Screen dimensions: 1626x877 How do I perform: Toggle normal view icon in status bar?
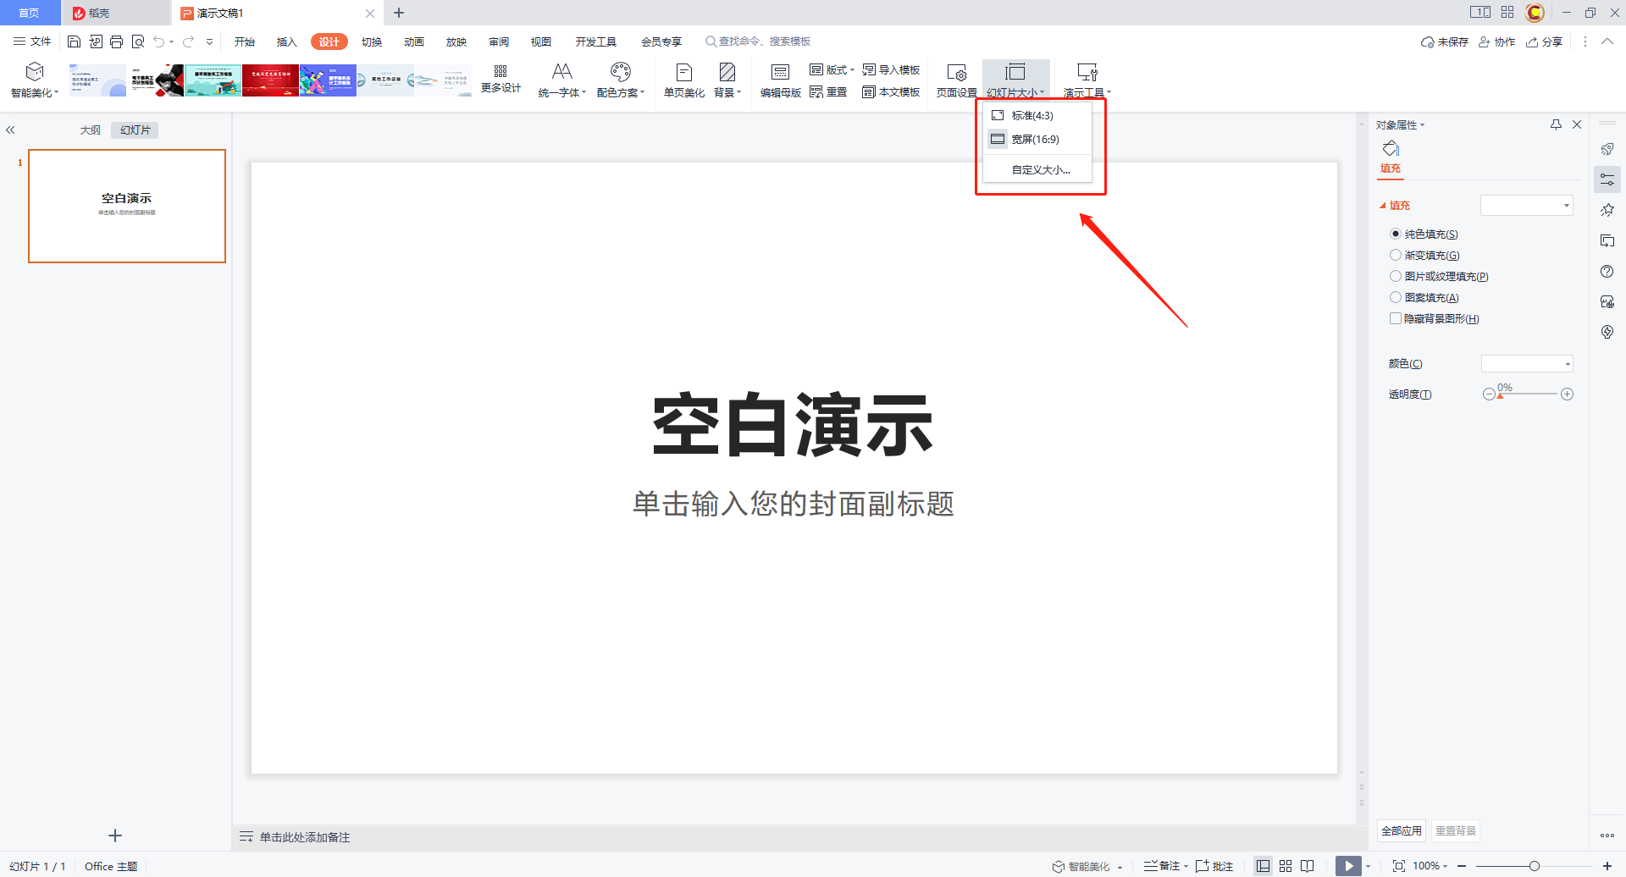click(1263, 866)
